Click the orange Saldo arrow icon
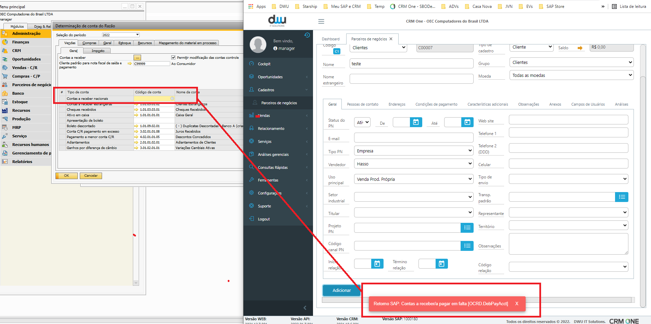Screen dimensions: 651x324 pos(580,48)
